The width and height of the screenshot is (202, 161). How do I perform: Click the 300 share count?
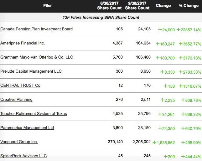[119, 71]
